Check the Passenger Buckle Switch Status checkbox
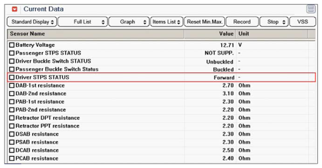This screenshot has width=322, height=168. click(12, 70)
